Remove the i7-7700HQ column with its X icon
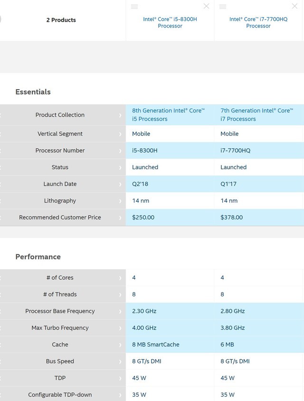Image resolution: width=304 pixels, height=401 pixels. pyautogui.click(x=294, y=6)
